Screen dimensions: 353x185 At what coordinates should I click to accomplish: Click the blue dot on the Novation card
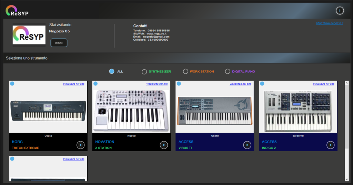pos(95,83)
